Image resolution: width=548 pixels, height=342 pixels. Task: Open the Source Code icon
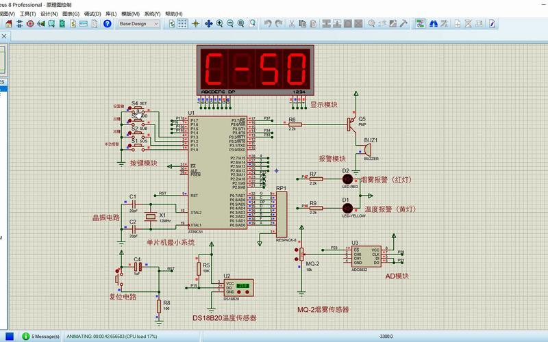point(84,24)
